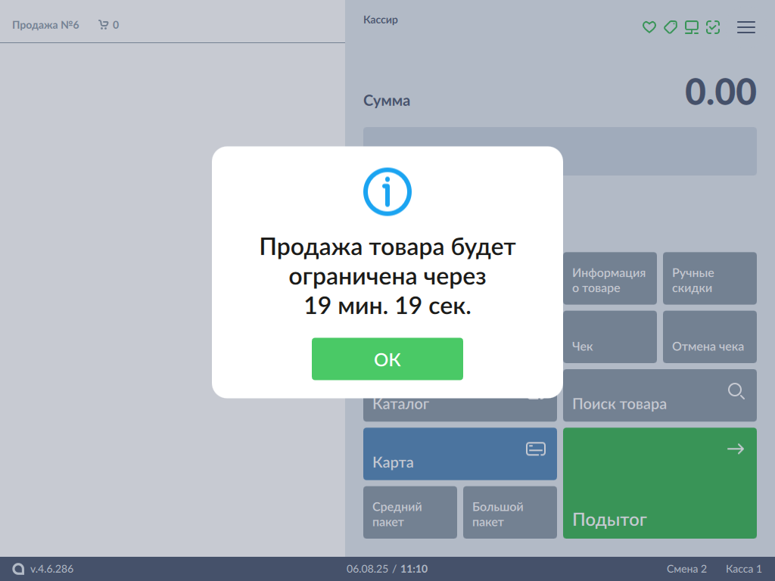
Task: Open the hamburger menu
Action: pos(746,27)
